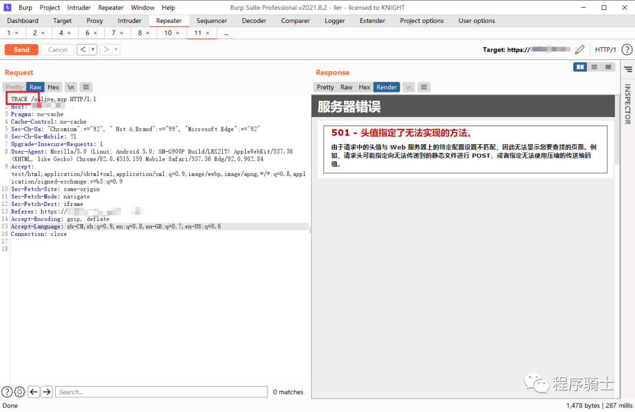
Task: Open HTTP/1 protocol selector
Action: pos(606,50)
